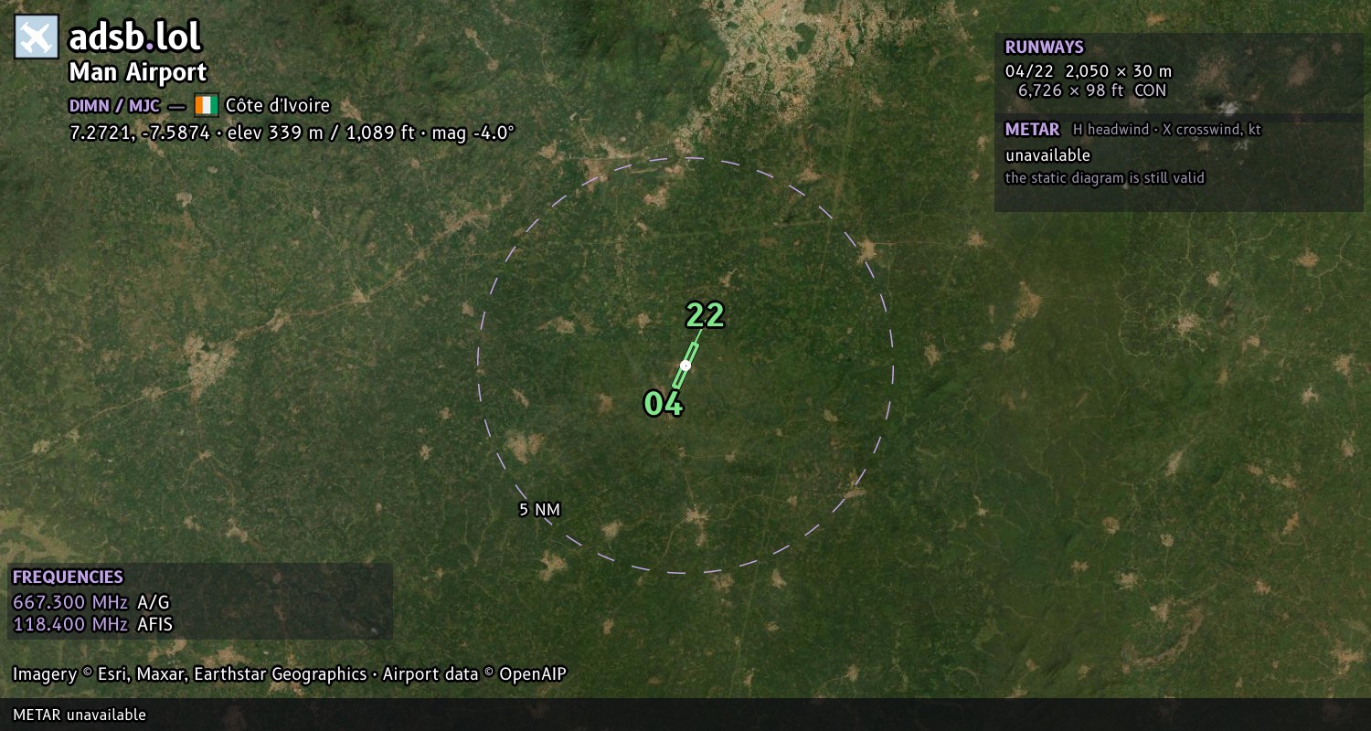Click runway 04/22 2,050 × 30 m entry
The width and height of the screenshot is (1371, 731).
pos(1088,71)
